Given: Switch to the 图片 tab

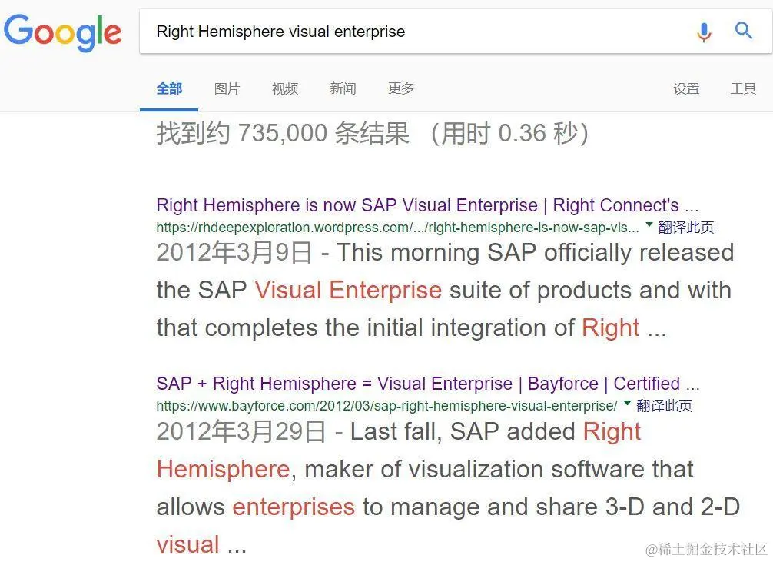Looking at the screenshot, I should [227, 88].
